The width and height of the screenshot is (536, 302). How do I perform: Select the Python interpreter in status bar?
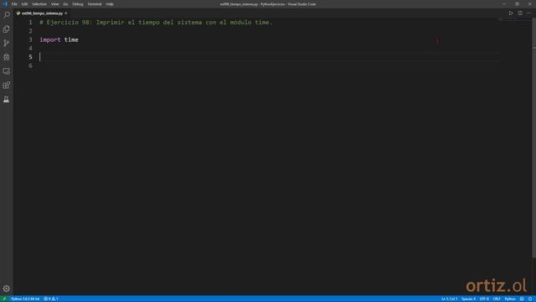[25, 299]
